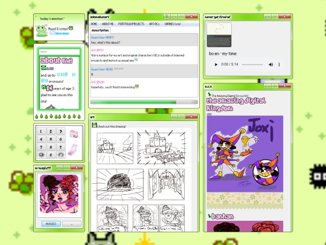
Task: Maximize the main site window
Action: tap(181, 16)
